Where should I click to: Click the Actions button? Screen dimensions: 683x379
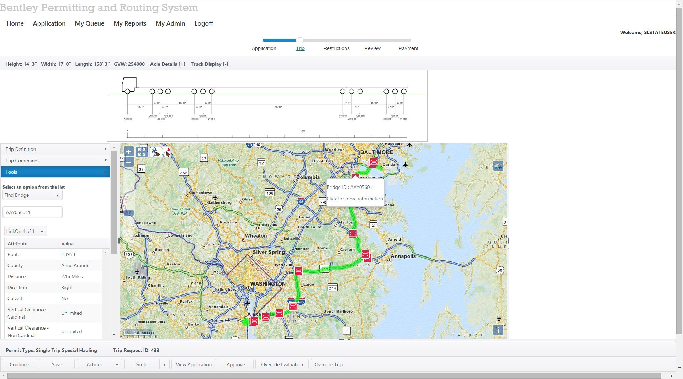point(95,364)
